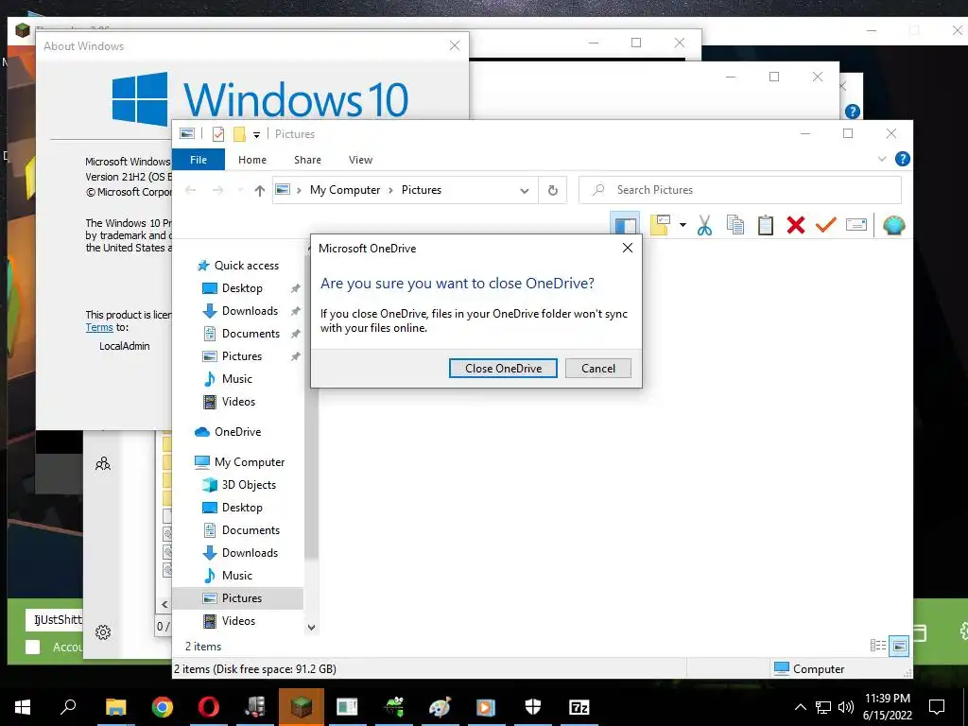Viewport: 968px width, 726px height.
Task: Click the Terms link in About Windows
Action: [99, 327]
